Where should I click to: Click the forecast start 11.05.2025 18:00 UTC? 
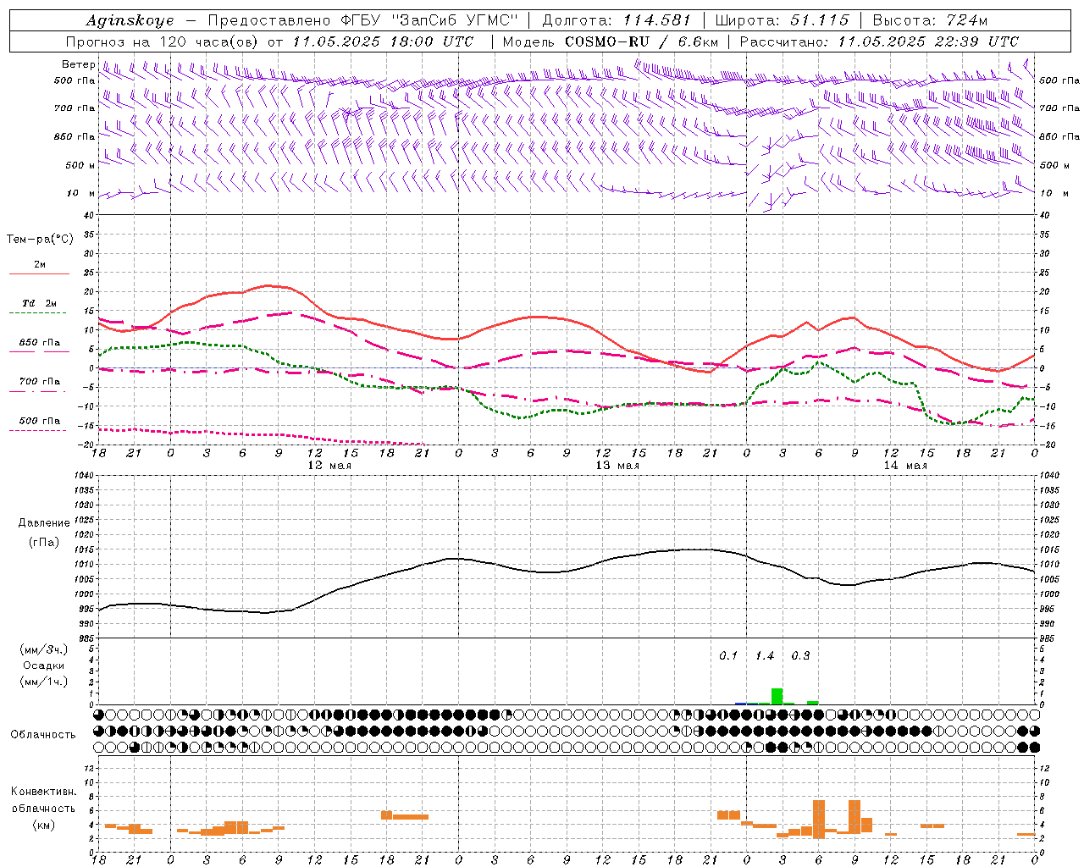383,41
